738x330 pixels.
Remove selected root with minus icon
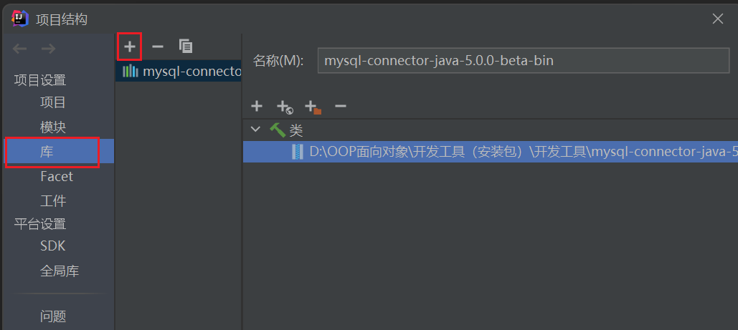pos(340,106)
